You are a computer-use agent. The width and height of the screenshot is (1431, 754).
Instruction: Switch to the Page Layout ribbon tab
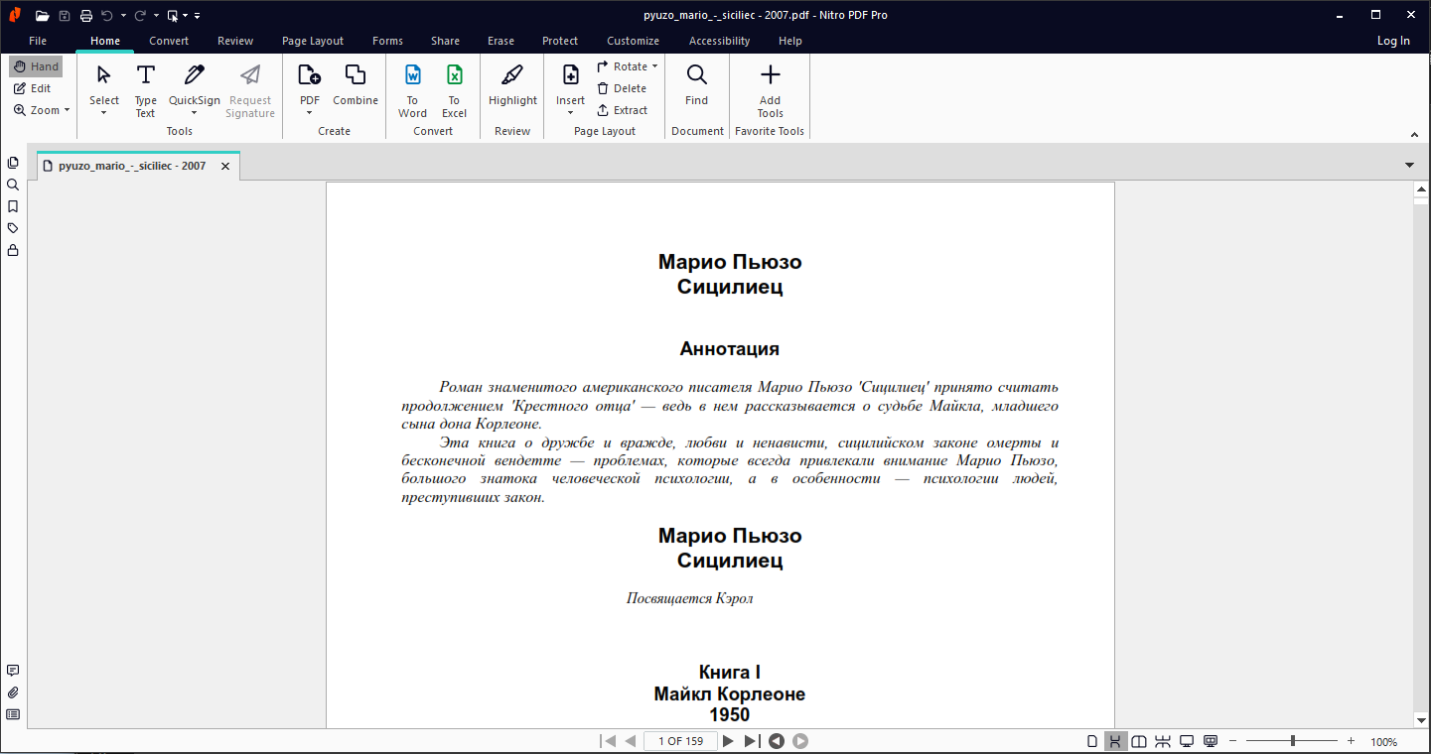pos(313,41)
